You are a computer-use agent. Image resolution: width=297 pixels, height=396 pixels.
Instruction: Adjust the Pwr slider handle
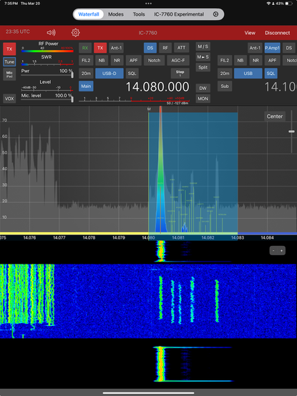pyautogui.click(x=72, y=75)
